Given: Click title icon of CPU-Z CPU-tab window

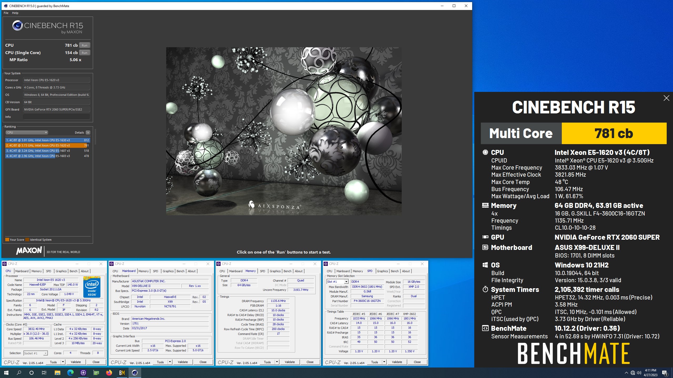Looking at the screenshot, I should pyautogui.click(x=4, y=264).
